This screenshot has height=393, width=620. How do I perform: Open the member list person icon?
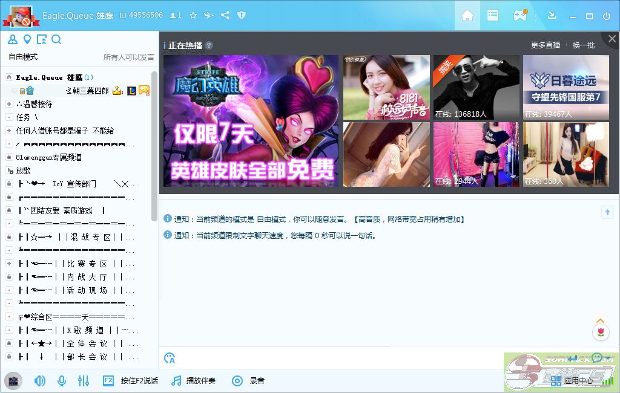13,39
